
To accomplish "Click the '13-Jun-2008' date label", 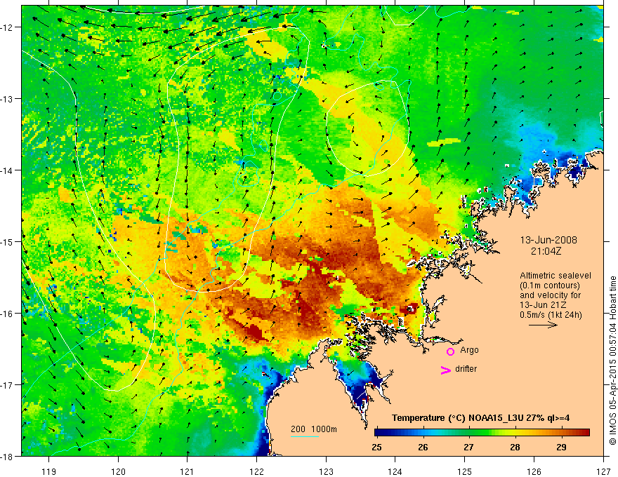I will [548, 240].
